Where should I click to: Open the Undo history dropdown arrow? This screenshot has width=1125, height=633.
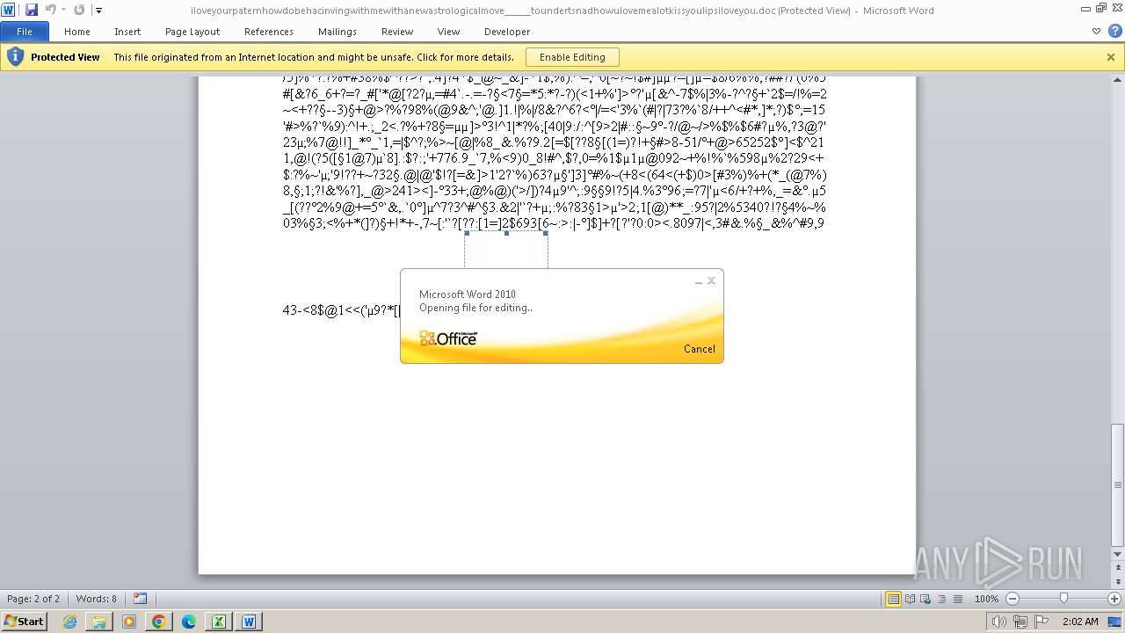(x=63, y=11)
